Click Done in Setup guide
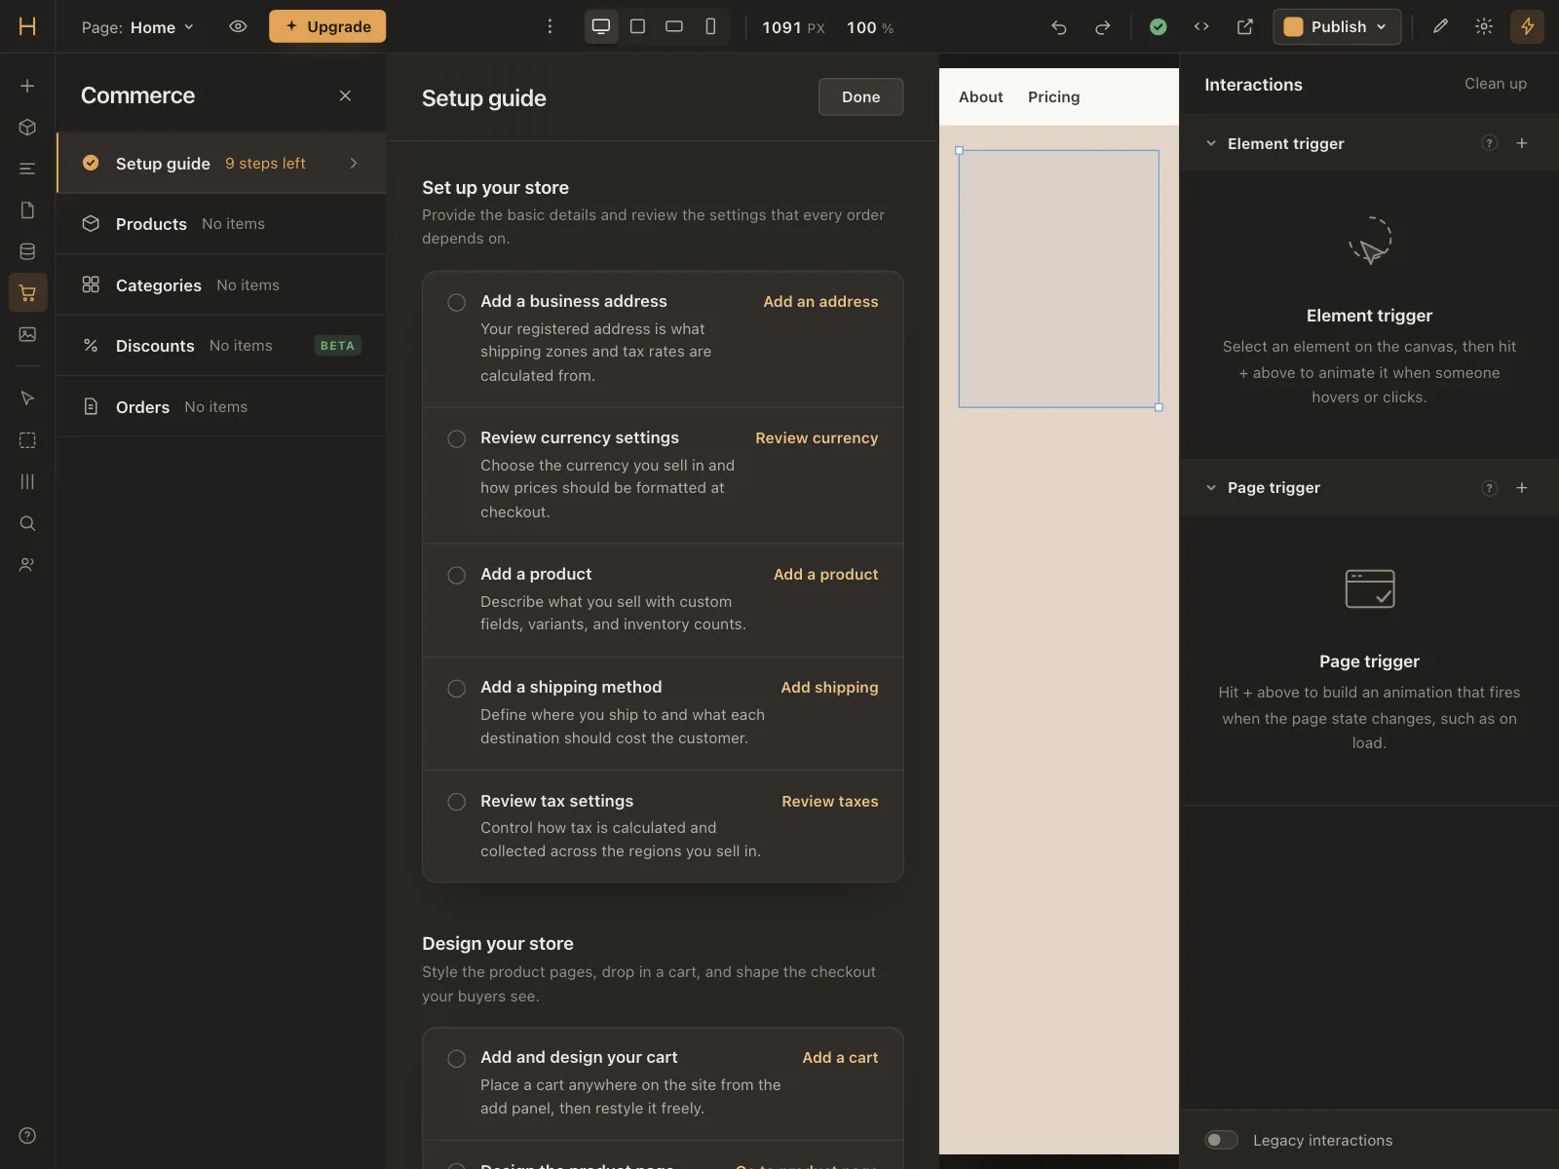Screen dimensions: 1559x1169 tap(860, 96)
